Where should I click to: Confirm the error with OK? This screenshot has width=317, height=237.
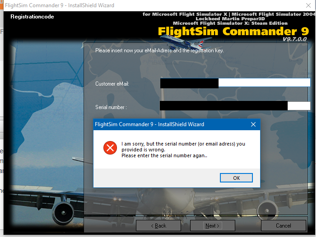pos(236,178)
